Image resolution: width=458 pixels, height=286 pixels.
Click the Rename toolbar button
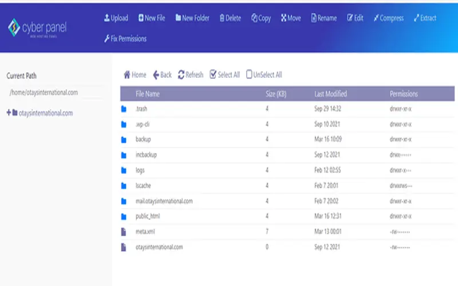pyautogui.click(x=323, y=18)
